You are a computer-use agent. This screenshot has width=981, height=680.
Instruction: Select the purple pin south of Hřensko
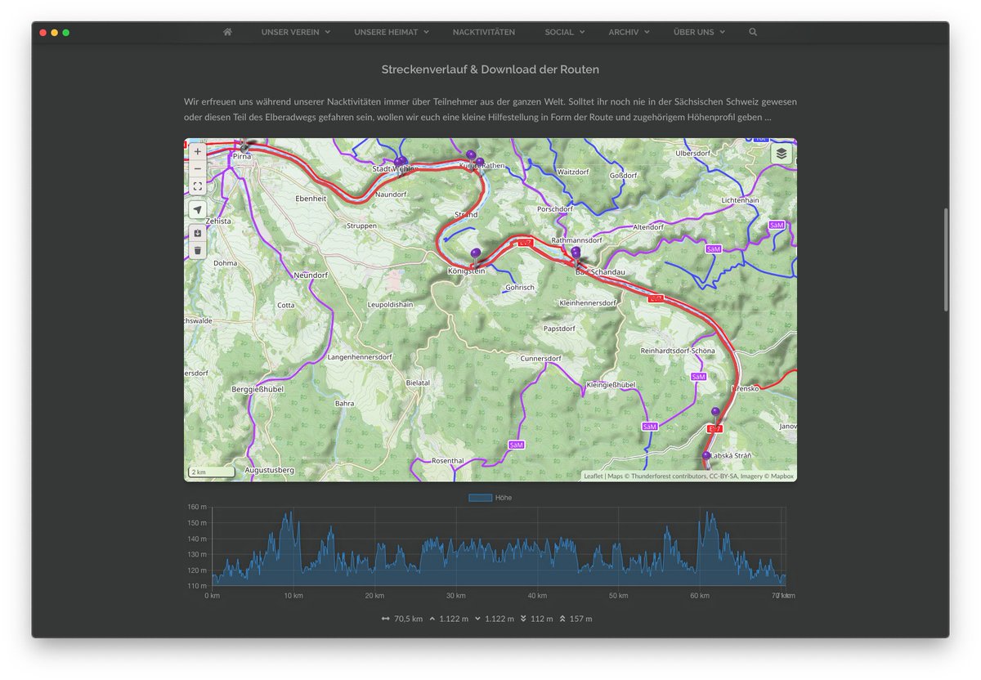point(715,413)
